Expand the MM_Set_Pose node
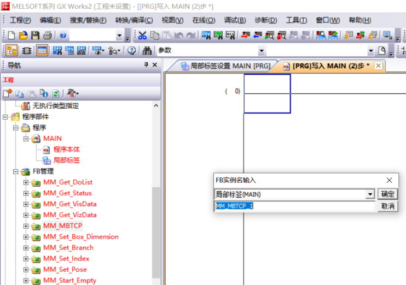This screenshot has height=285, width=406. tap(26, 270)
